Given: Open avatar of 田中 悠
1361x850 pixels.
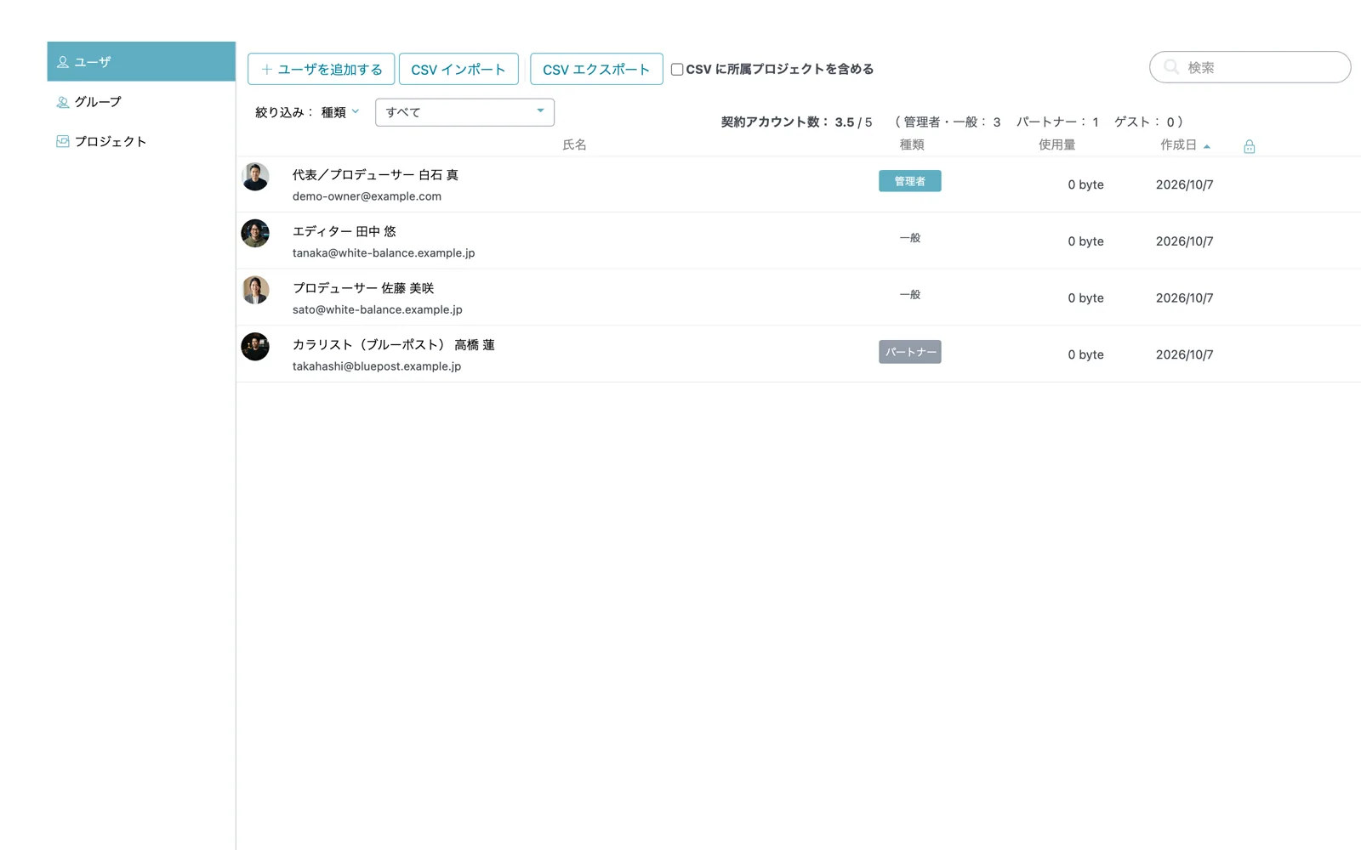Looking at the screenshot, I should 255,234.
